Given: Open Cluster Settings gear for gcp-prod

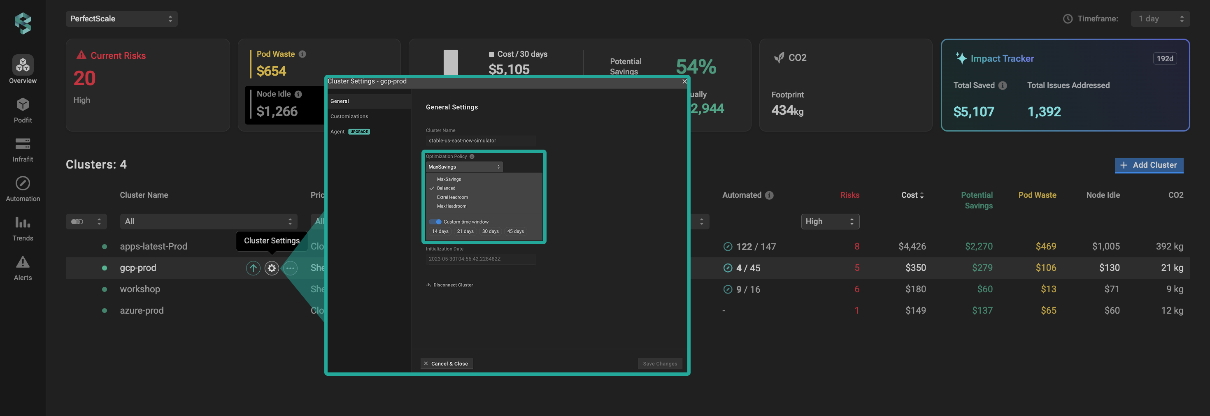Looking at the screenshot, I should (x=272, y=268).
